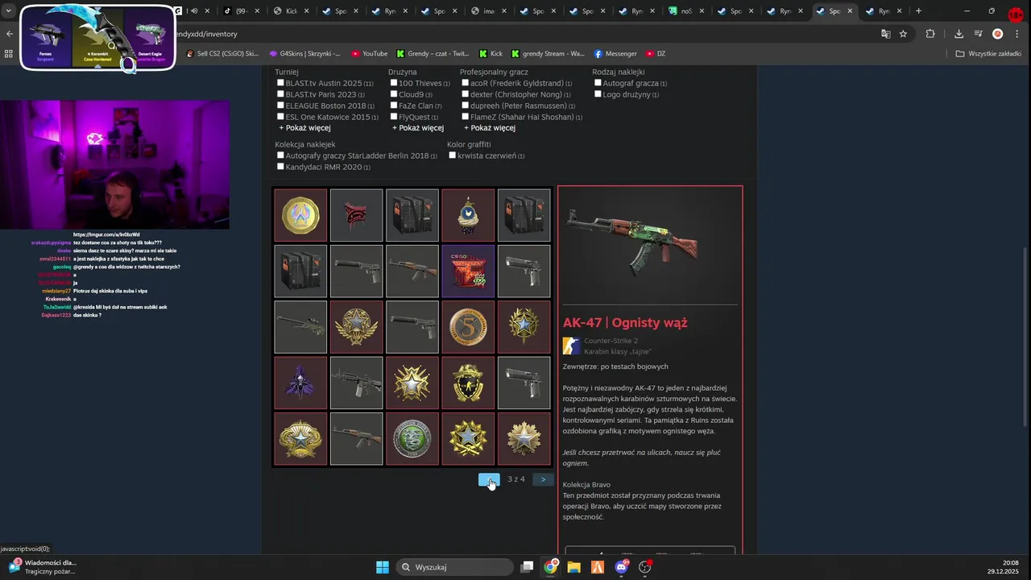Open Task View on the taskbar

pyautogui.click(x=527, y=567)
